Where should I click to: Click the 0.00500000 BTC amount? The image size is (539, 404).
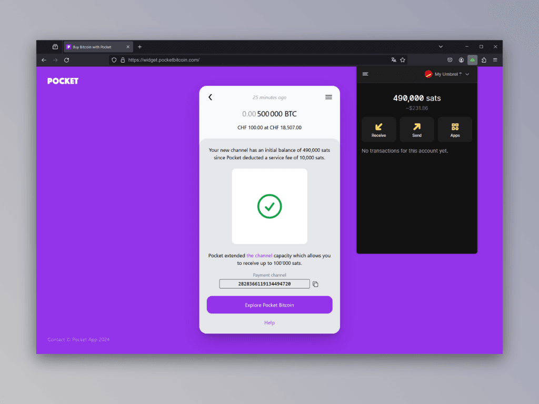[269, 114]
